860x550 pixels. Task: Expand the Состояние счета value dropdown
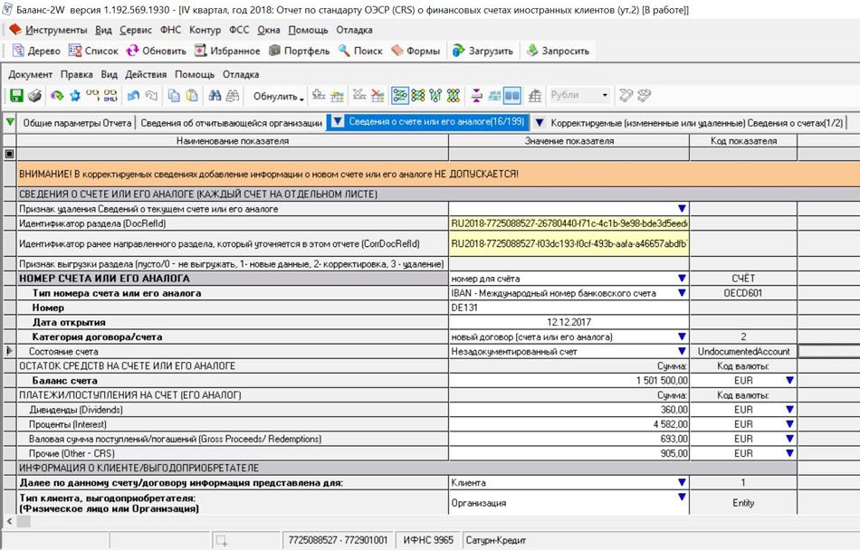(x=682, y=351)
